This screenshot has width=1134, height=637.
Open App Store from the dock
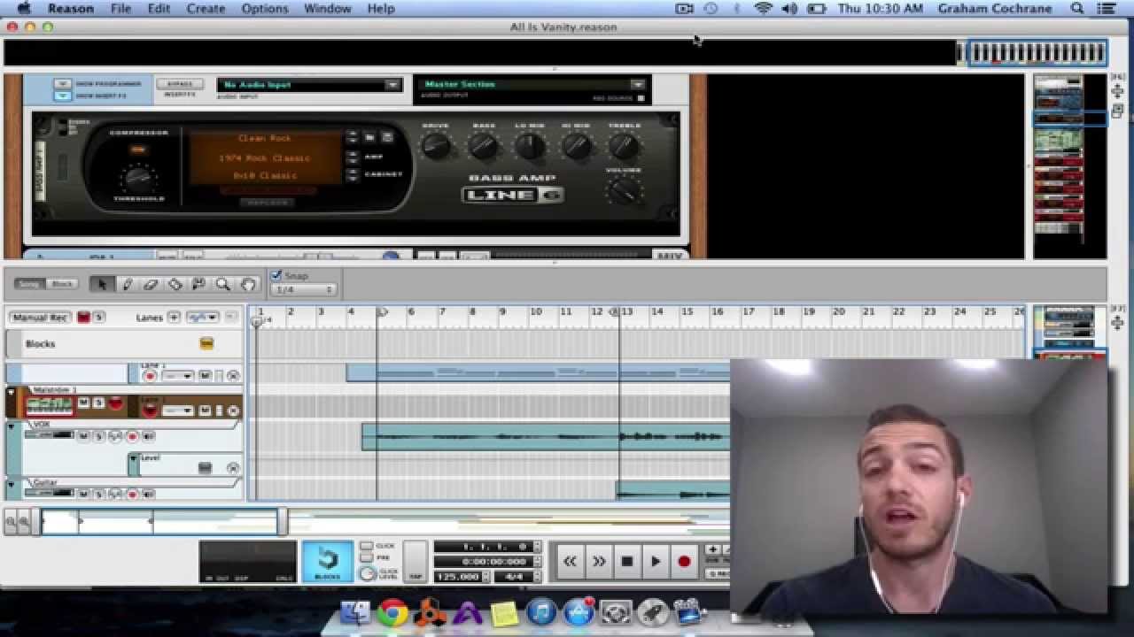[579, 612]
